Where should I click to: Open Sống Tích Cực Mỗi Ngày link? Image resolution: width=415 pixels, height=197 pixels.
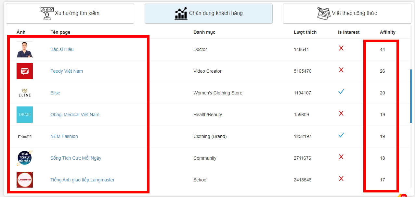[x=76, y=158]
